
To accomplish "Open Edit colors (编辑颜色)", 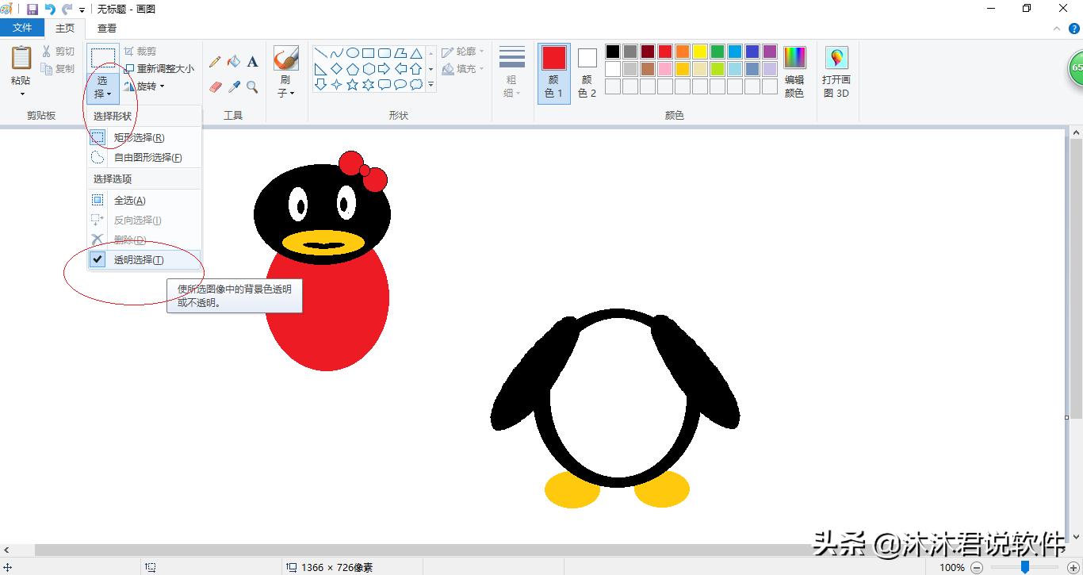I will click(794, 73).
